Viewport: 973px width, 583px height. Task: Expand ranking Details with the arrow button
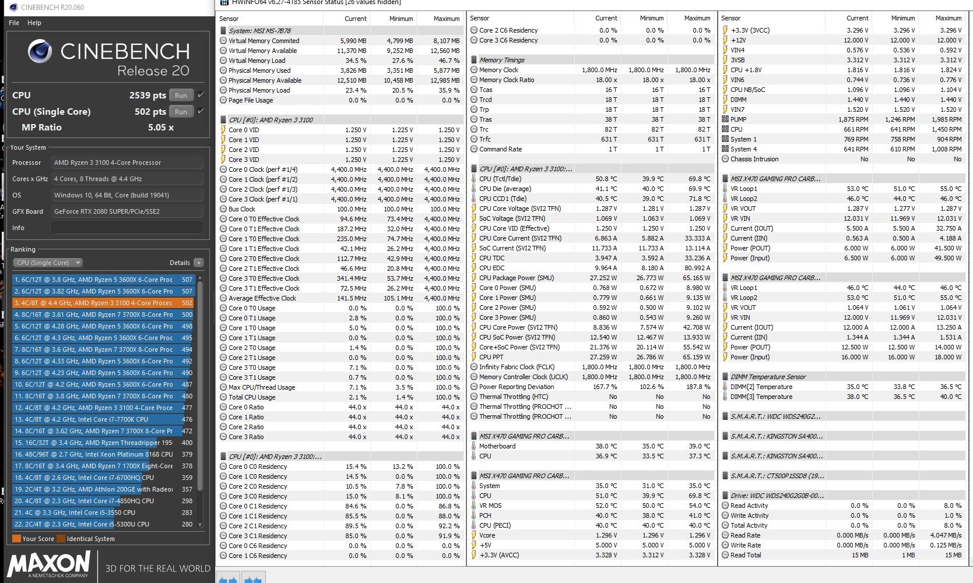tap(199, 263)
